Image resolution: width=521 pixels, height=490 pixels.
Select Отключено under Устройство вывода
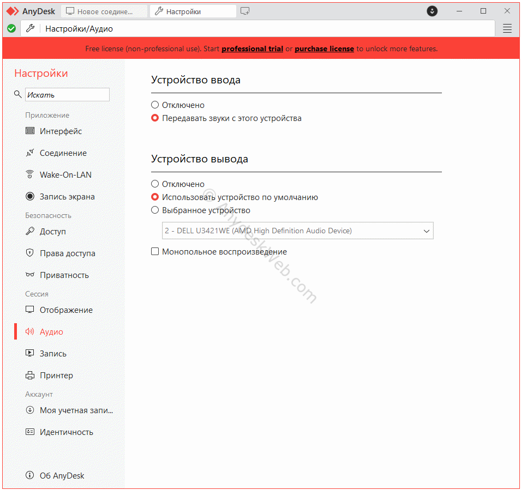155,184
